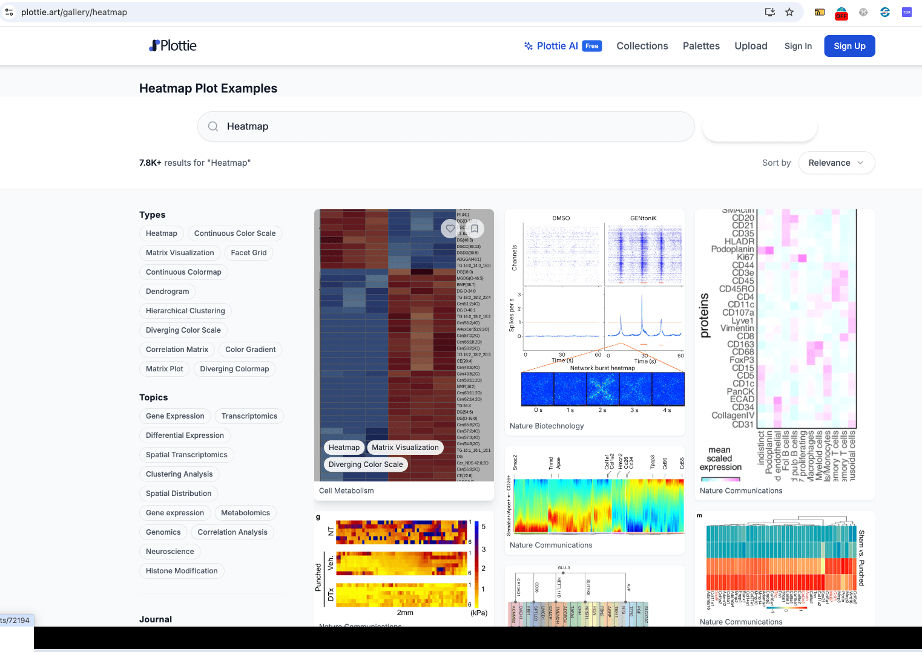
Task: Click the install app icon in address bar
Action: pyautogui.click(x=770, y=12)
